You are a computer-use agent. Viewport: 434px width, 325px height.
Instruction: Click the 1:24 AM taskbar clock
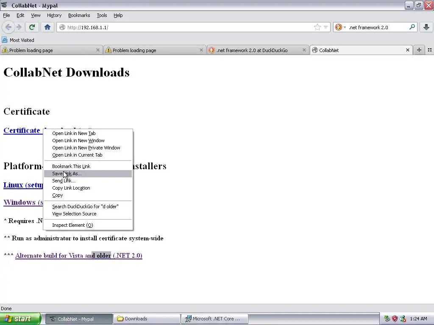[418, 319]
